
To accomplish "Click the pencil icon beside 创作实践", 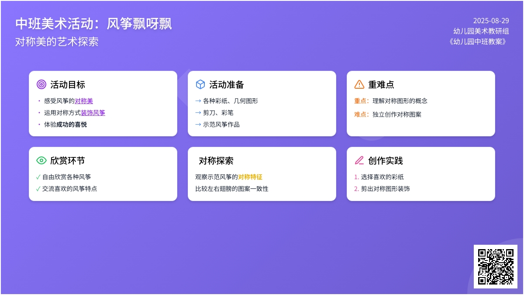I will [359, 160].
